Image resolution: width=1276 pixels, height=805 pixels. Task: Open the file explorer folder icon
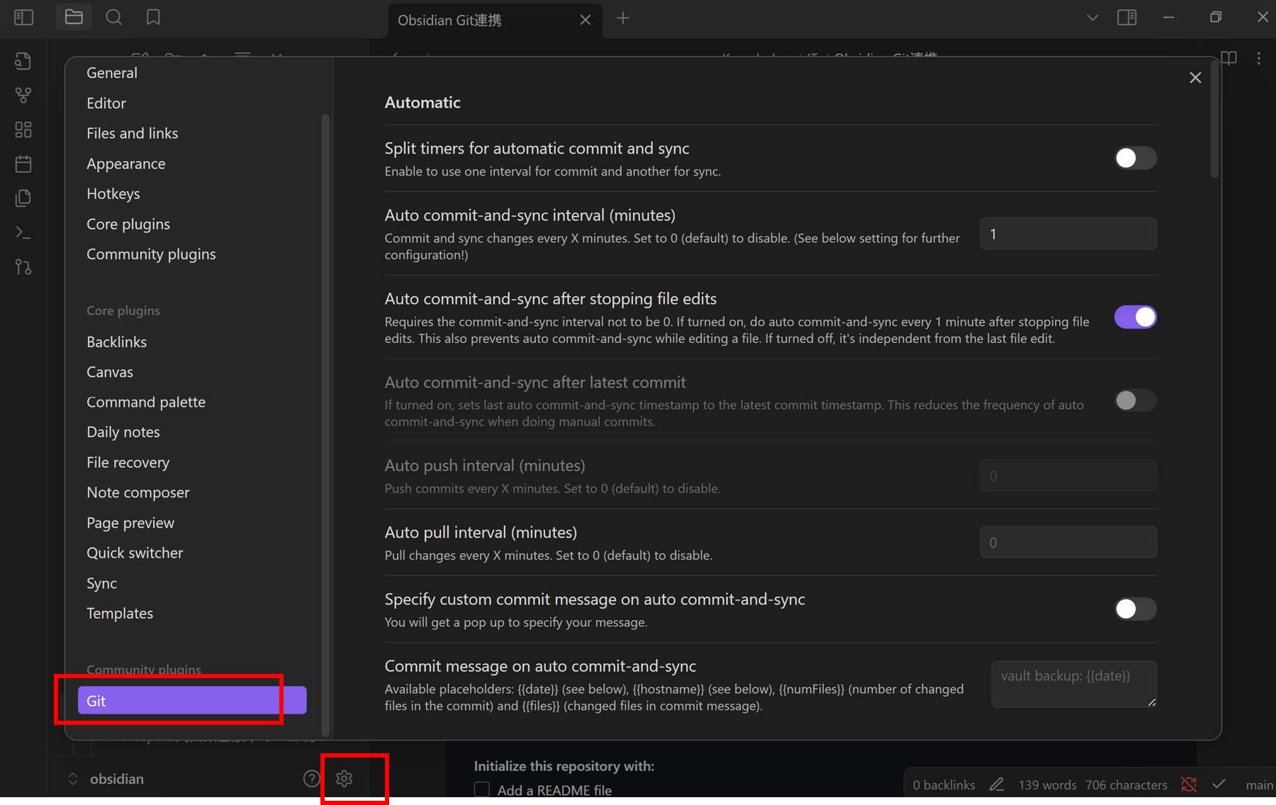click(74, 18)
